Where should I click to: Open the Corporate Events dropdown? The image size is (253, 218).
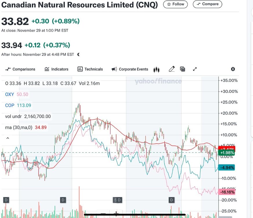(130, 69)
